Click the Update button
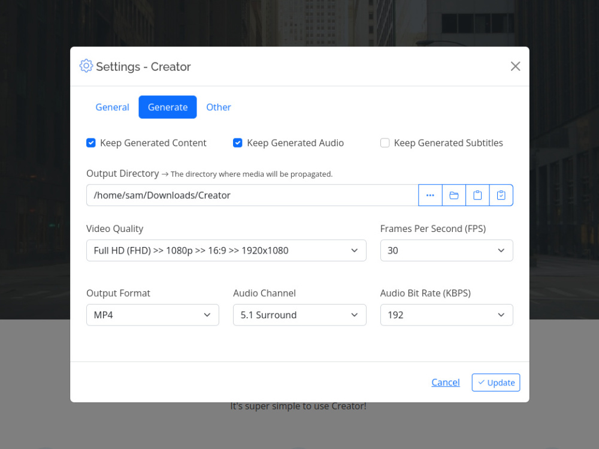 coord(496,382)
